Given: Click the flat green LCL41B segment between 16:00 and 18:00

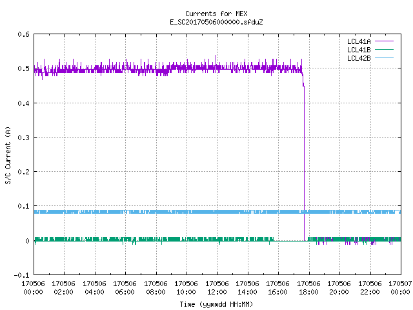Looking at the screenshot, I should [x=291, y=240].
